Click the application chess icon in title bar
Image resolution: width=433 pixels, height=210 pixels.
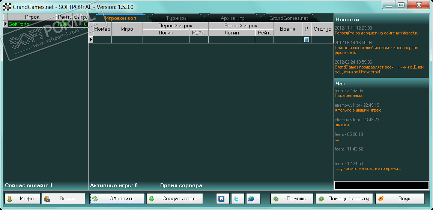[x=7, y=6]
